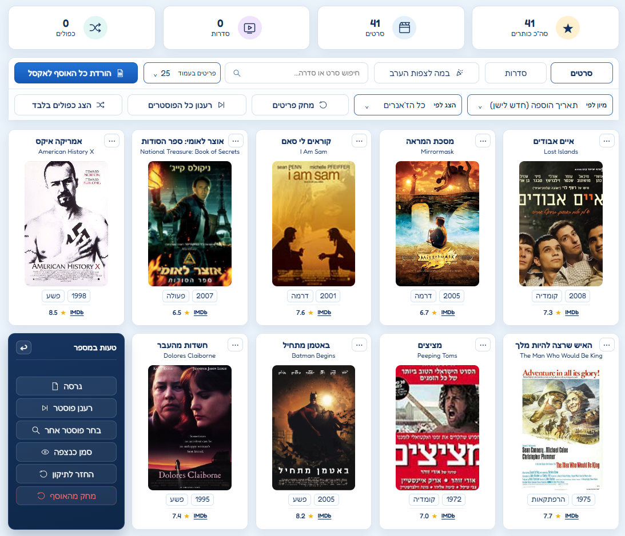625x536 pixels.
Task: Open the show by all genres dropdown
Action: [x=408, y=105]
